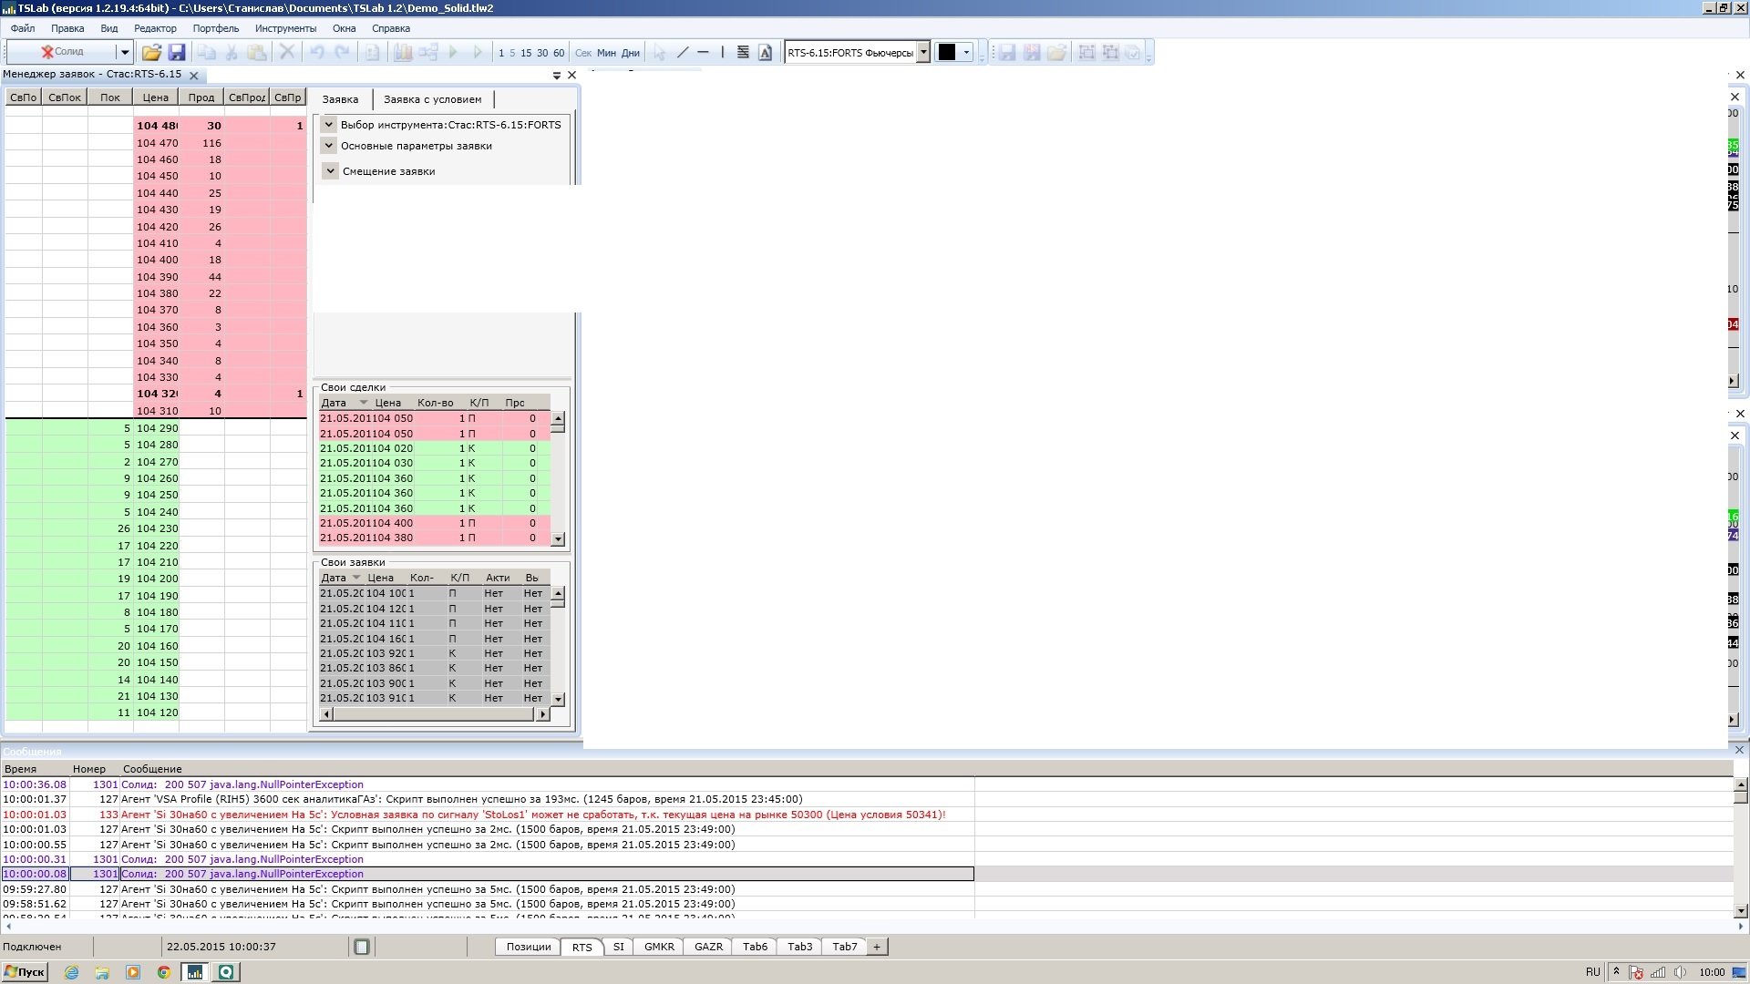Click the Open file folder icon

[151, 53]
